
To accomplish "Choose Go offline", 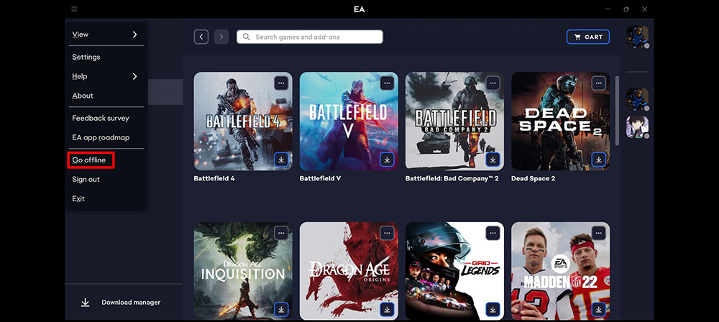I will coord(91,160).
